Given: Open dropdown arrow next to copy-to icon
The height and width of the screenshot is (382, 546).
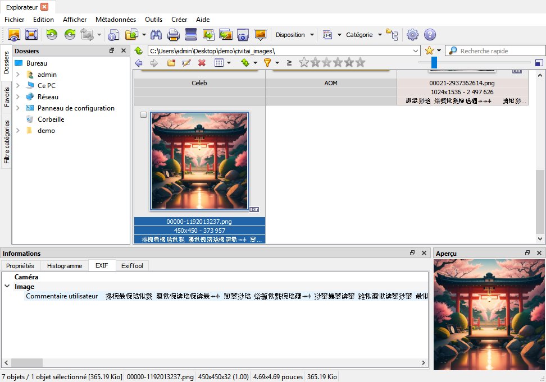Looking at the screenshot, I should [x=144, y=35].
